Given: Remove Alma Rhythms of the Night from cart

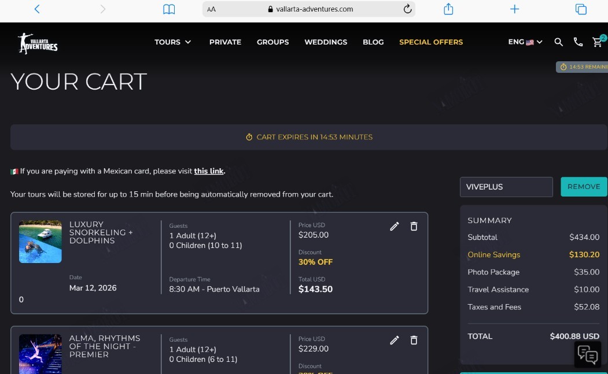Looking at the screenshot, I should 414,340.
